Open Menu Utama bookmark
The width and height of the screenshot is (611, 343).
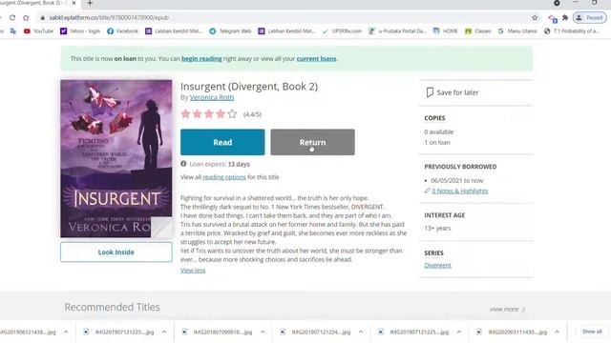[x=517, y=31]
